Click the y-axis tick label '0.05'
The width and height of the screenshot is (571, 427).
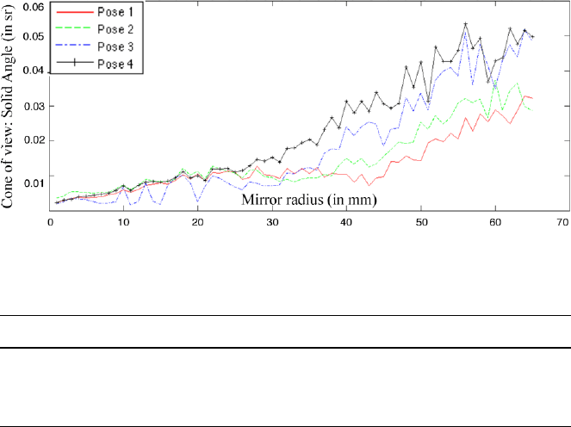pyautogui.click(x=34, y=36)
